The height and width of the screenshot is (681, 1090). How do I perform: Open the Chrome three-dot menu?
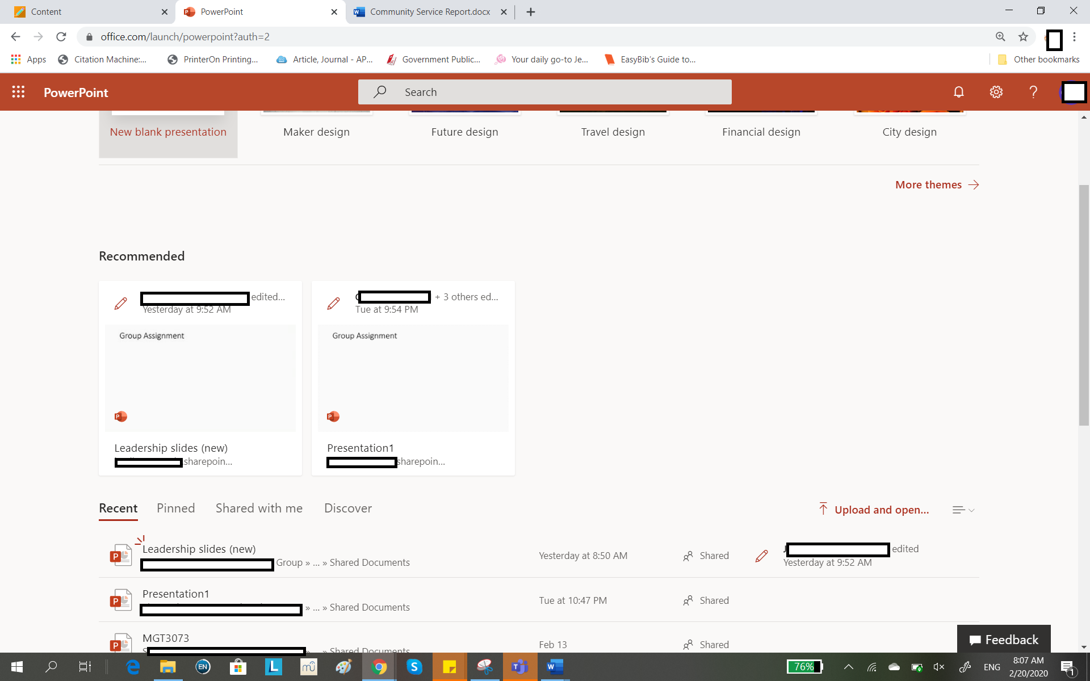[1074, 37]
